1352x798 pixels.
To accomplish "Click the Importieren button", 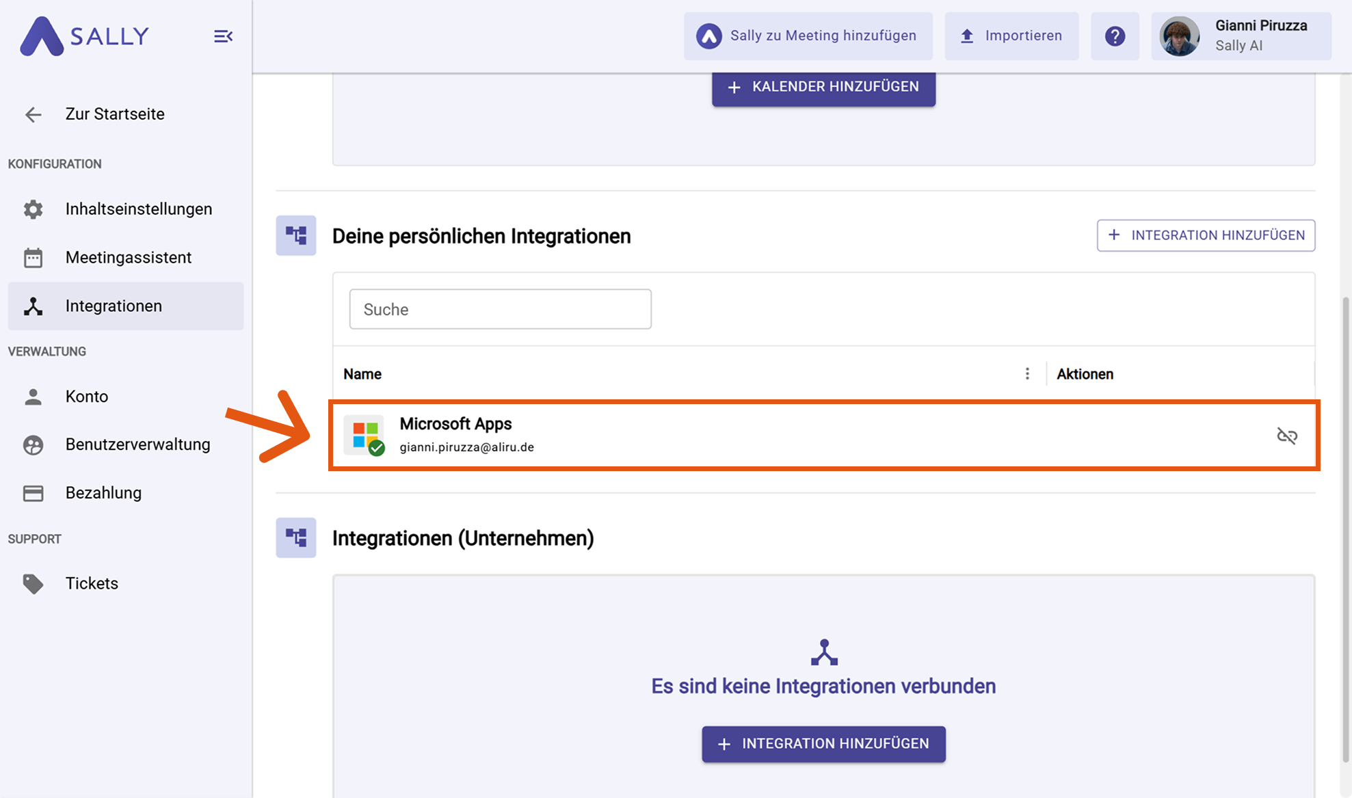I will pos(1011,36).
